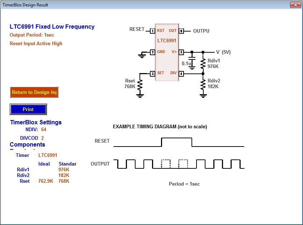This screenshot has height=225, width=303.
Task: Click the Return to Design Input button
Action: (34, 92)
